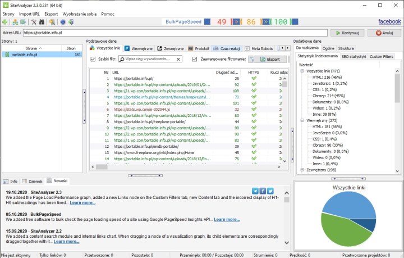Open Learn more link for SiteAnalyzer 2.2

coord(66,242)
